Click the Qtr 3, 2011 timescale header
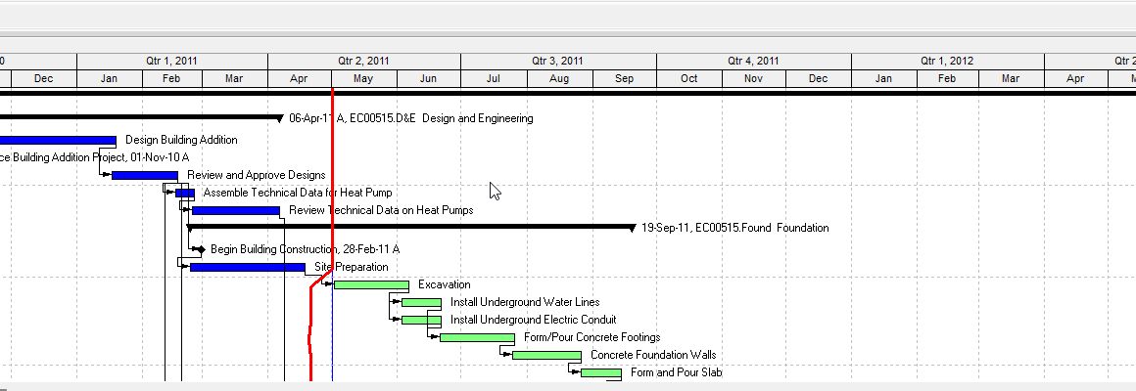Image resolution: width=1136 pixels, height=391 pixels. coord(558,62)
